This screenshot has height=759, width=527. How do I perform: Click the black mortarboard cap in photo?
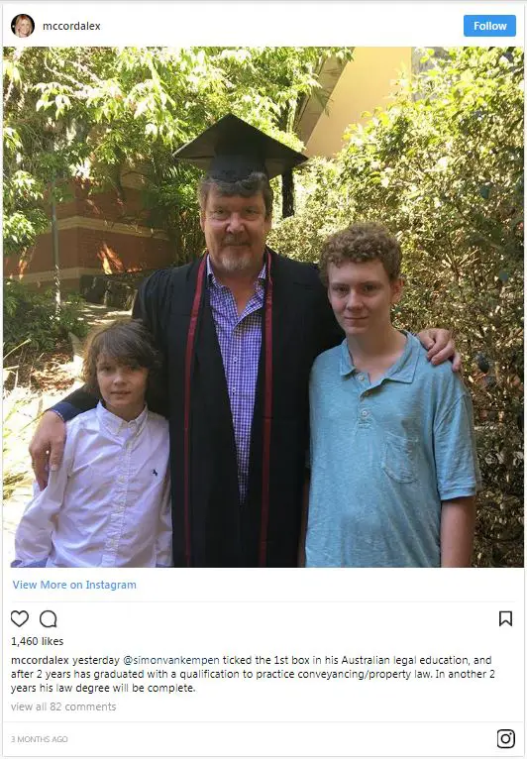tap(241, 150)
